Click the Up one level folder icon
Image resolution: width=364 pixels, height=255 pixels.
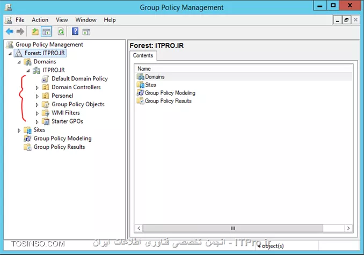[x=35, y=31]
